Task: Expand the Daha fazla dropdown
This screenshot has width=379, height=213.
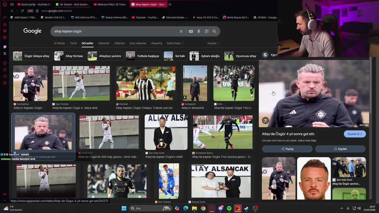Action: (x=175, y=43)
